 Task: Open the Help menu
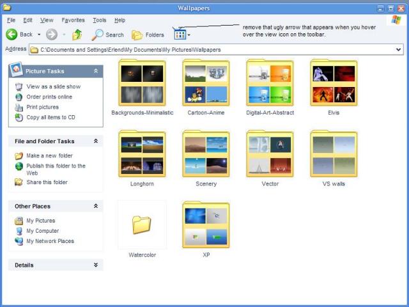(120, 20)
